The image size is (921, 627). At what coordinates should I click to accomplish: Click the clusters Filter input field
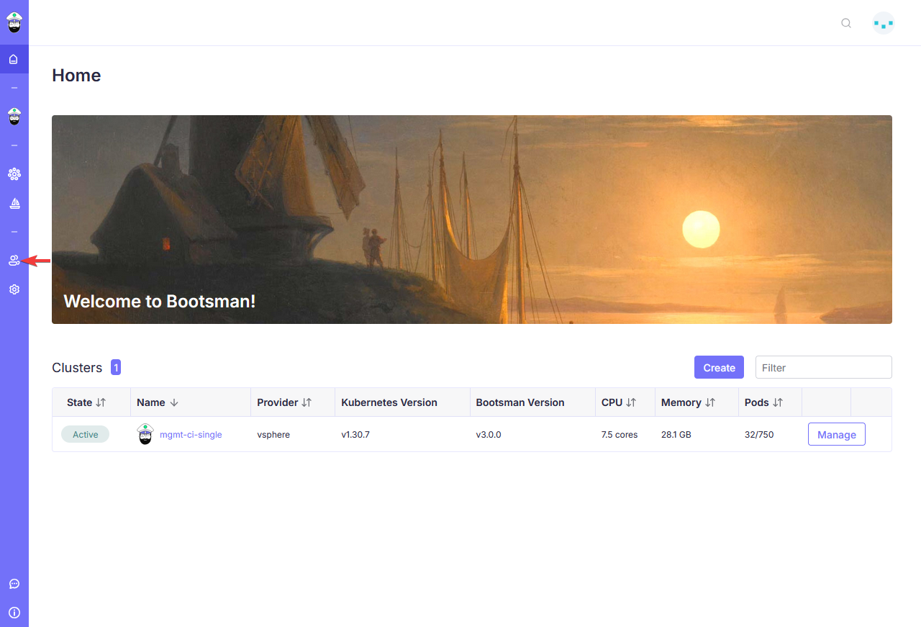pos(823,367)
